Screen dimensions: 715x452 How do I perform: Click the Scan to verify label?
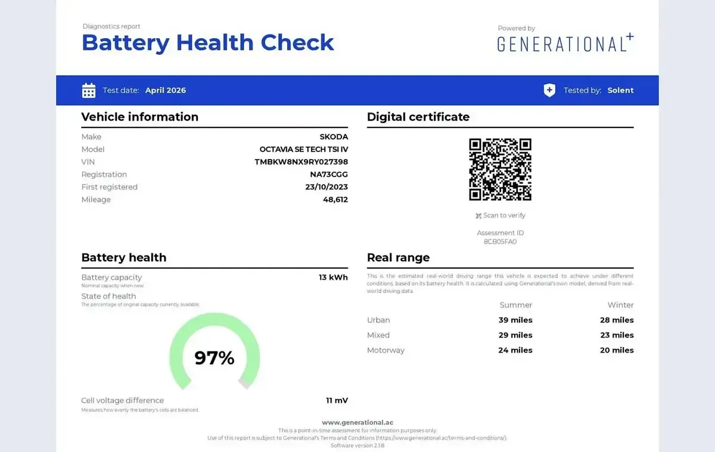(505, 216)
